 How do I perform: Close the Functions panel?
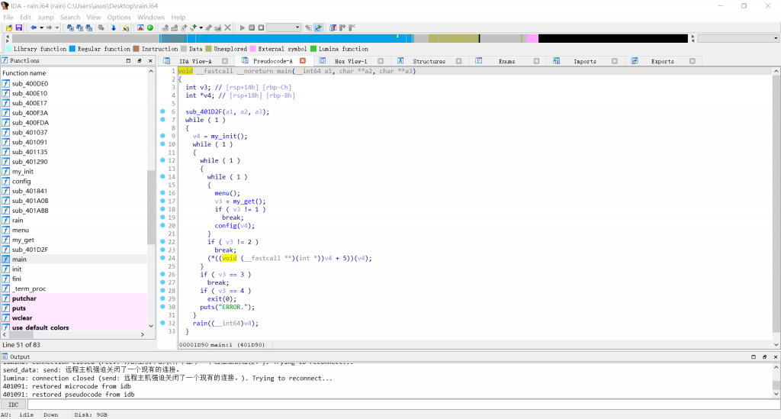pos(150,61)
